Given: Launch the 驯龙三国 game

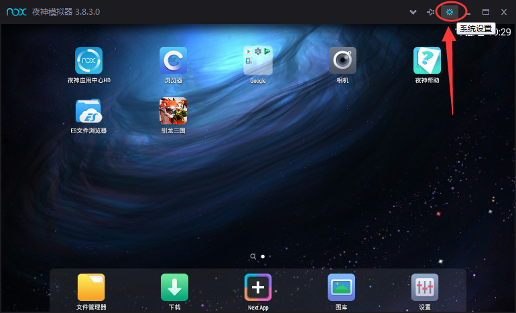Looking at the screenshot, I should coord(173,111).
